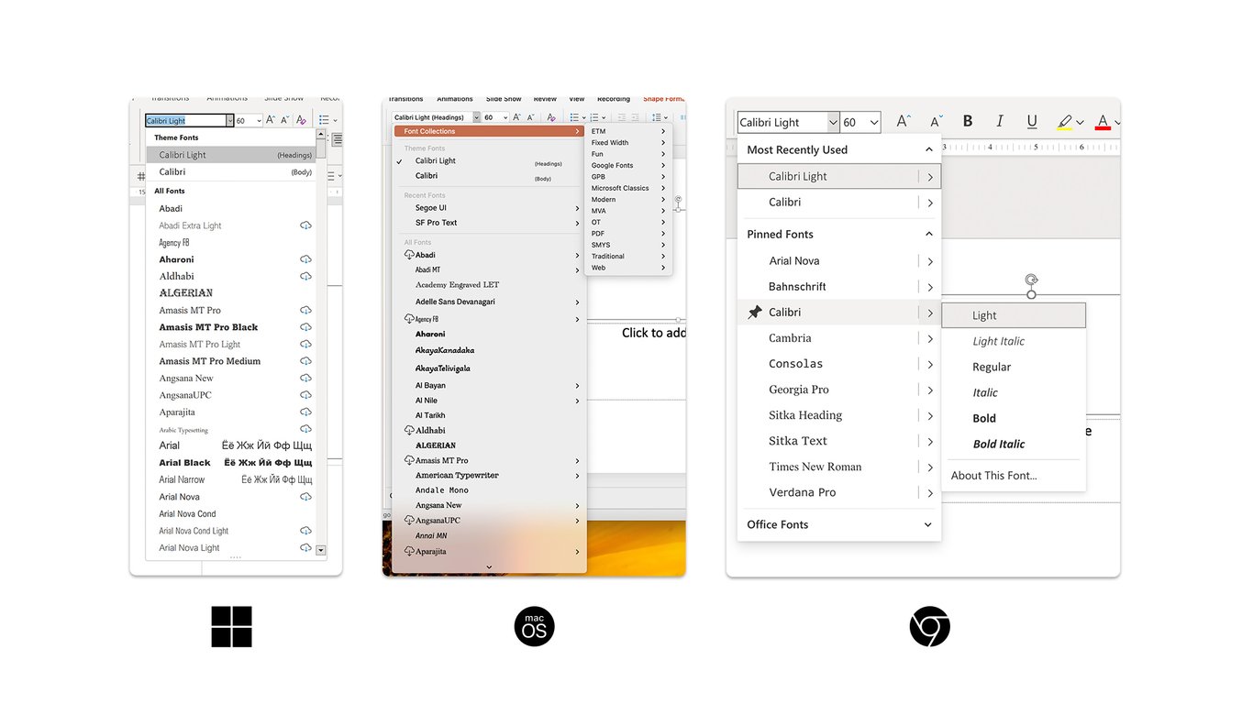The height and width of the screenshot is (704, 1253).
Task: Click the red font color A icon
Action: click(x=1103, y=122)
